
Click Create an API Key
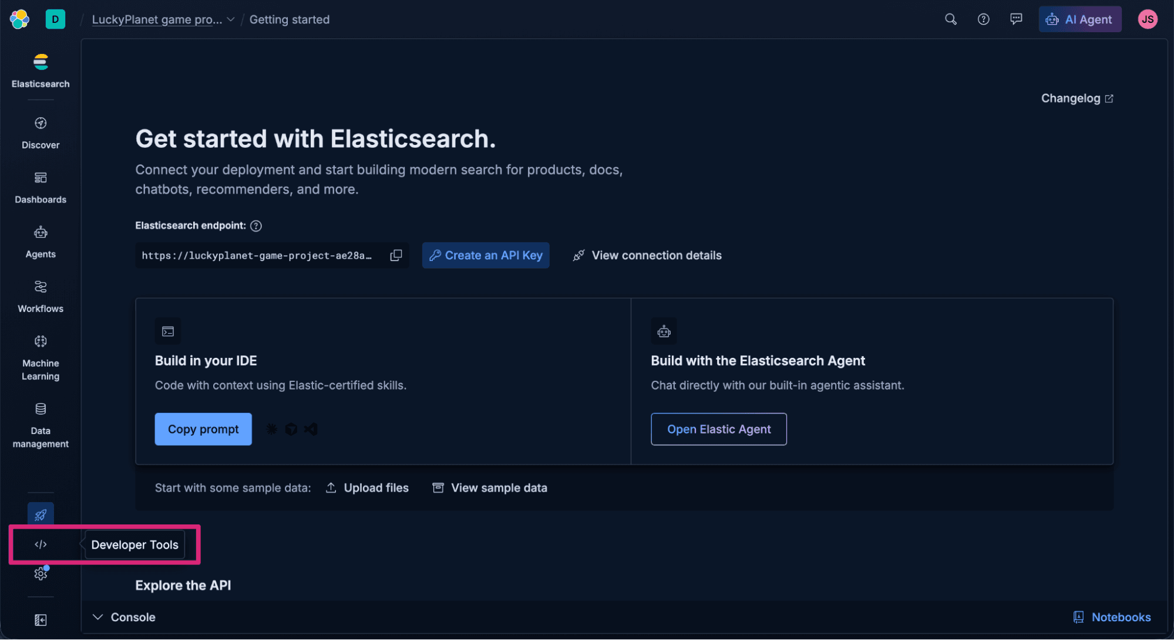coord(486,255)
